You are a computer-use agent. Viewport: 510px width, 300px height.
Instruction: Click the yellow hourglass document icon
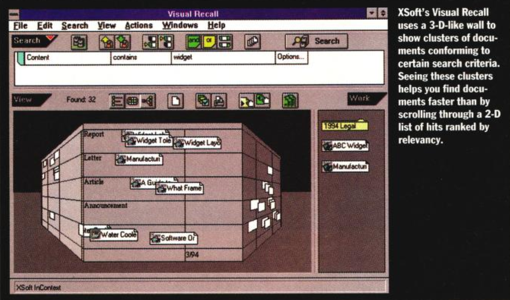[x=246, y=101]
